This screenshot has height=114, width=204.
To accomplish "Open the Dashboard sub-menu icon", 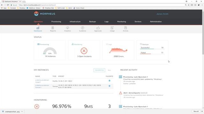I will 38,28.
